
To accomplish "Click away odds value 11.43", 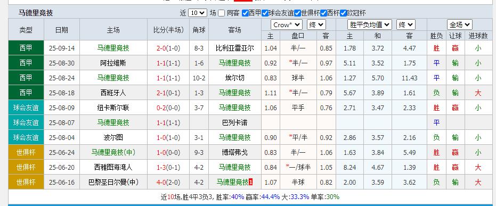I will (410, 78).
